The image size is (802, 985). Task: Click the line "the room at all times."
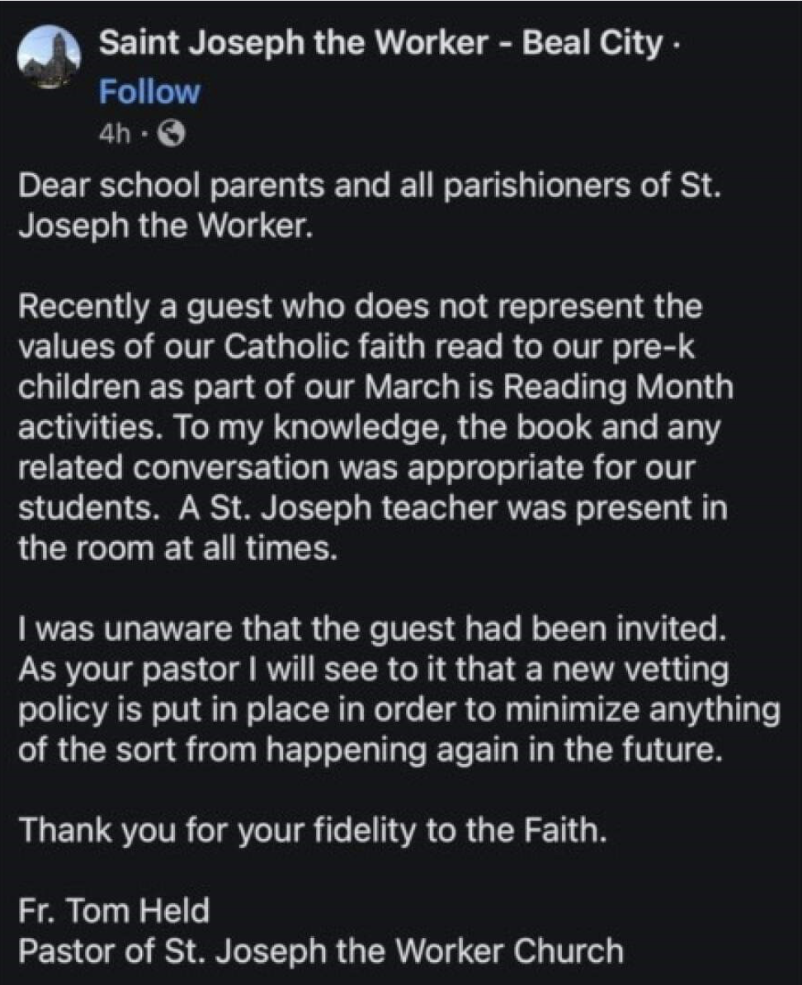(177, 549)
